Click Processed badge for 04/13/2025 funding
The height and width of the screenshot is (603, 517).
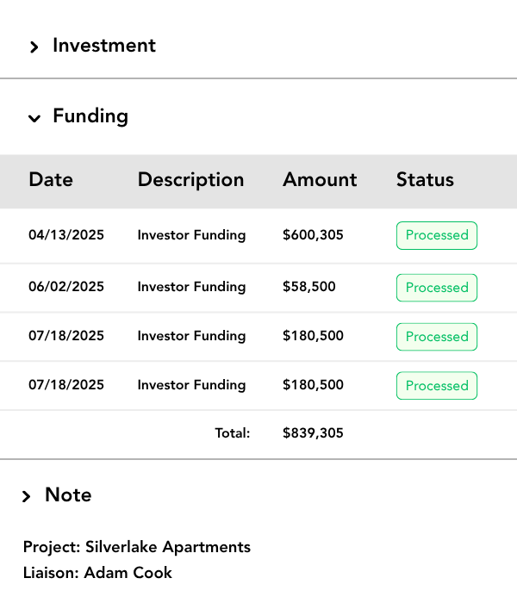click(x=437, y=236)
